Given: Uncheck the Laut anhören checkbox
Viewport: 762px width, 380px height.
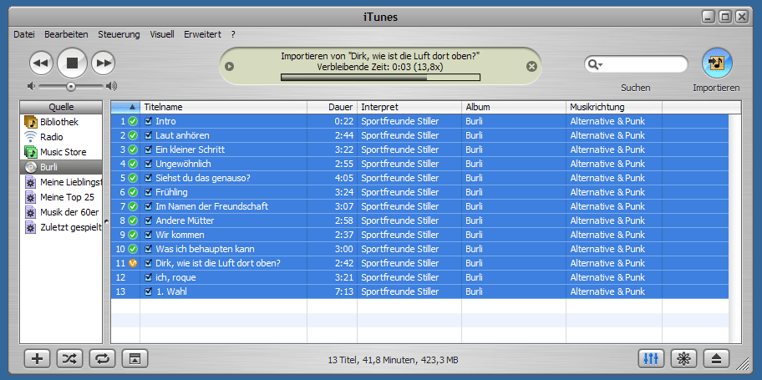Looking at the screenshot, I should tap(148, 135).
